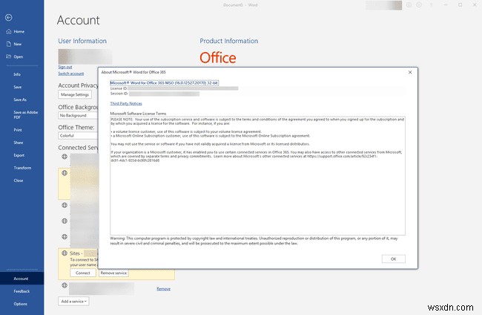Open the Office Theme Colorful dropdown
Image resolution: width=482 pixels, height=315 pixels.
coord(78,135)
